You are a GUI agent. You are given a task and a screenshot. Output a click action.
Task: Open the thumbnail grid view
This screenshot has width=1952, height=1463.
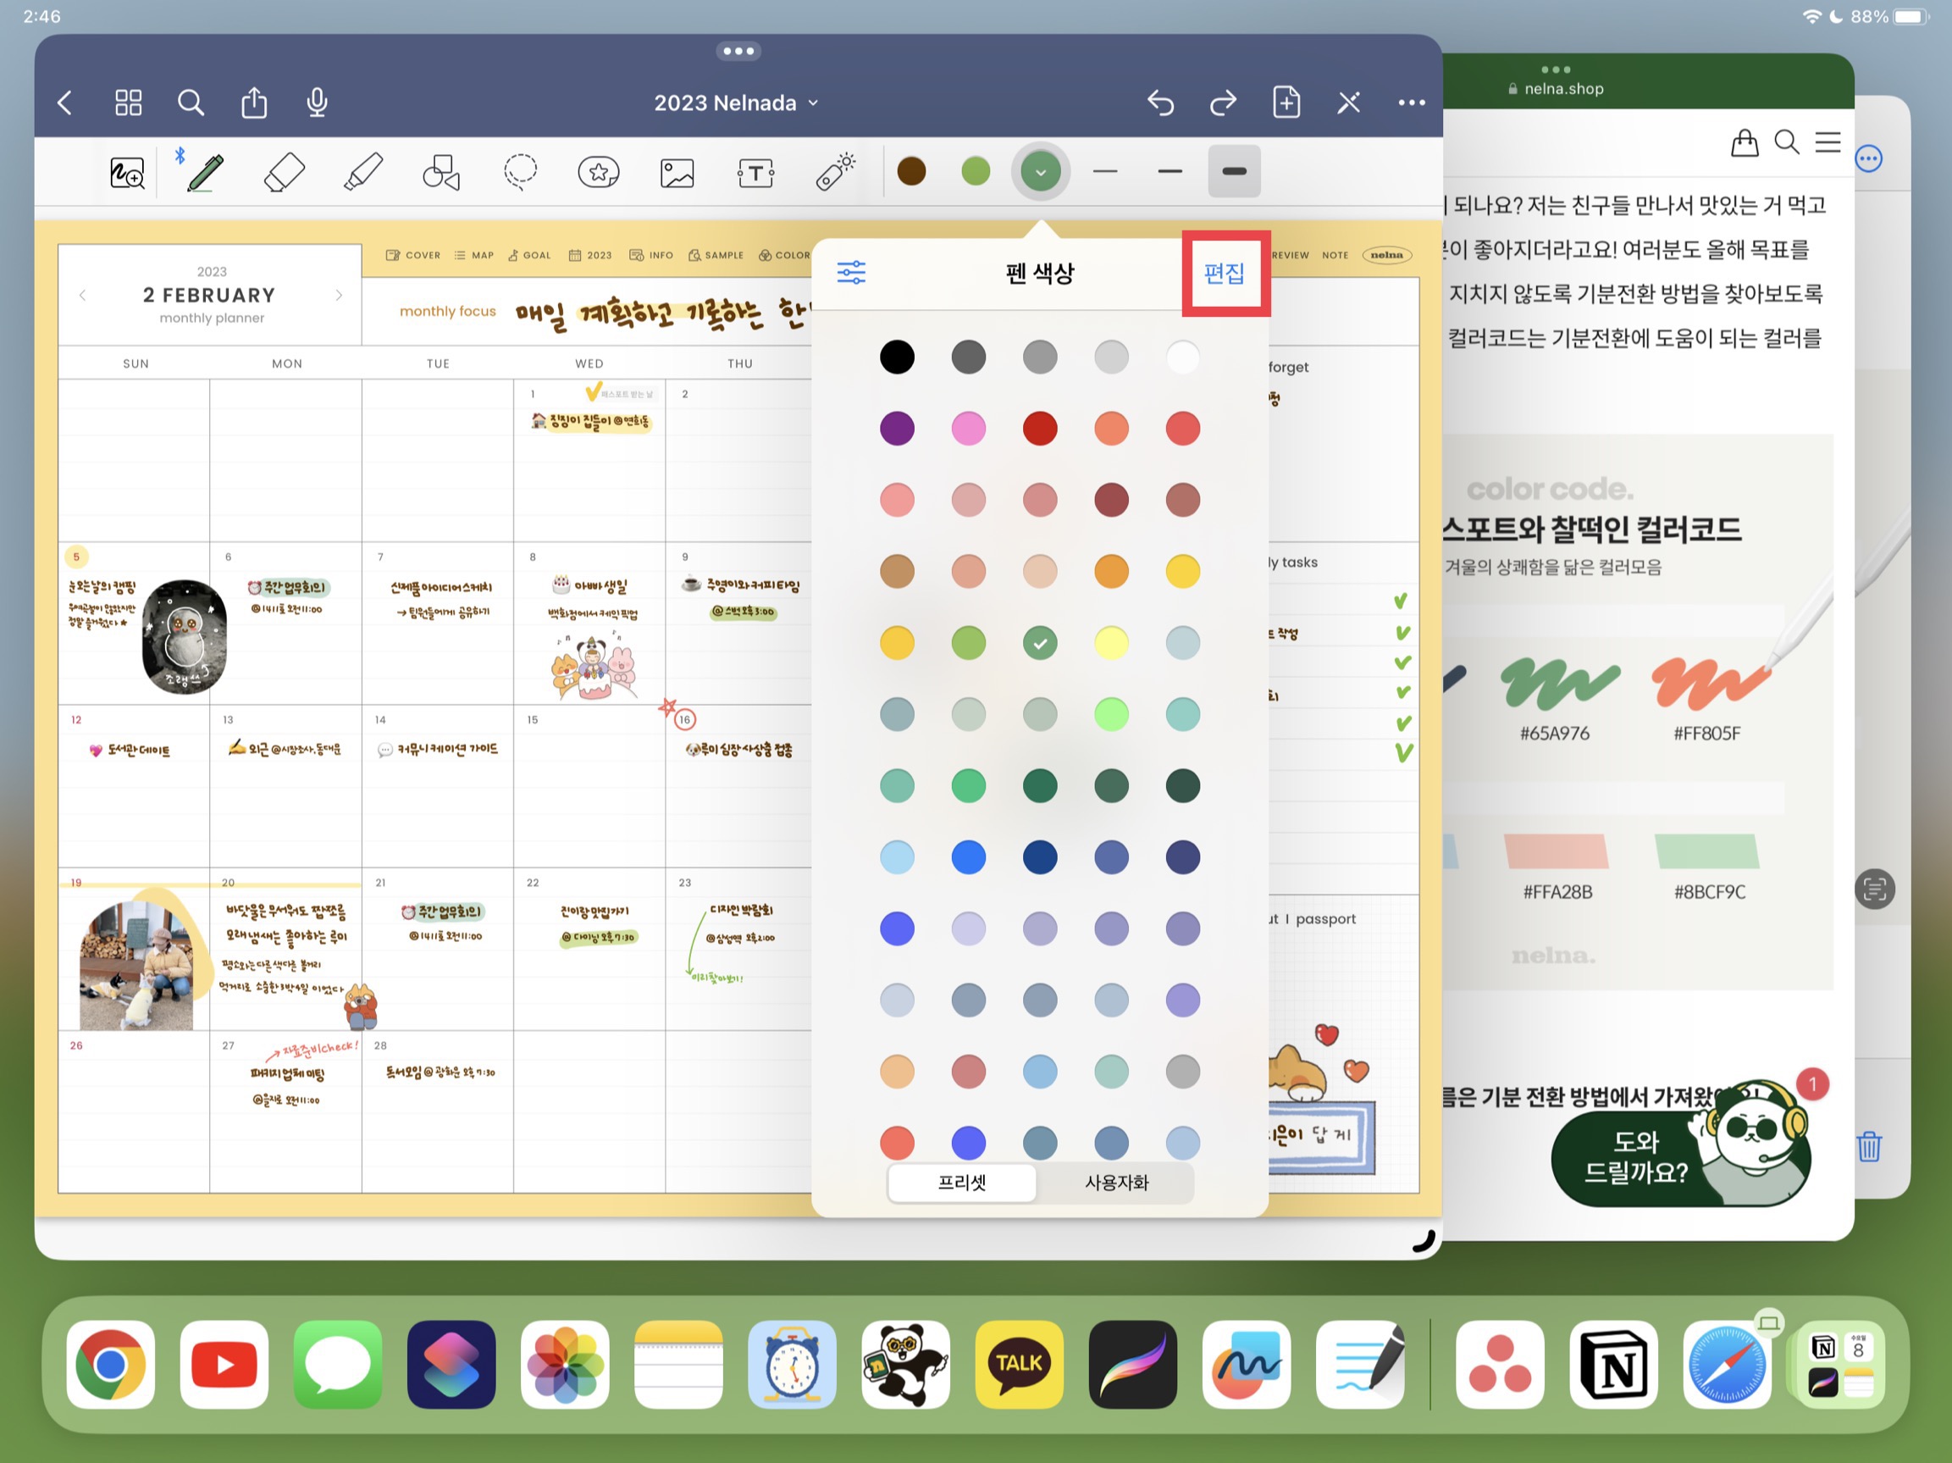click(128, 103)
